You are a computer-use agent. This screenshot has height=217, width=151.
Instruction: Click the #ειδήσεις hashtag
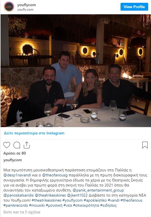click(108, 205)
